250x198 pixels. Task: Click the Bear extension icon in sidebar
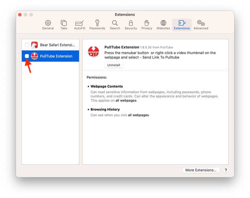[35, 45]
